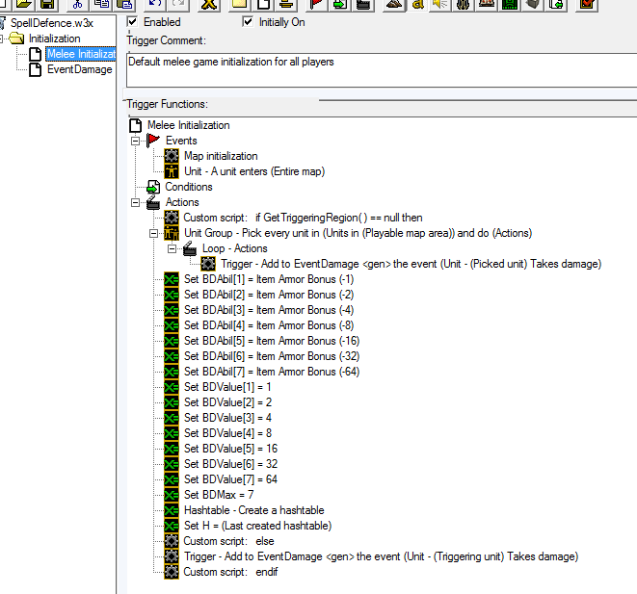637x594 pixels.
Task: Select 'Set BDValue[1] = 1' action
Action: coord(227,387)
